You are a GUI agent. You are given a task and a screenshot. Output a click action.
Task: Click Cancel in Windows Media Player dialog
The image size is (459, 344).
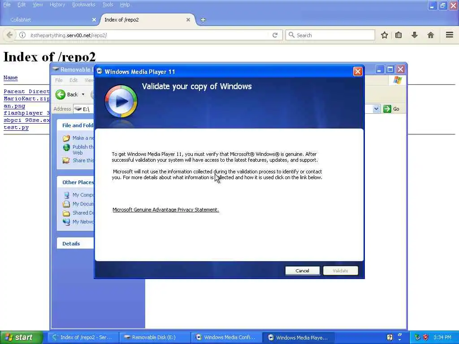(x=303, y=271)
